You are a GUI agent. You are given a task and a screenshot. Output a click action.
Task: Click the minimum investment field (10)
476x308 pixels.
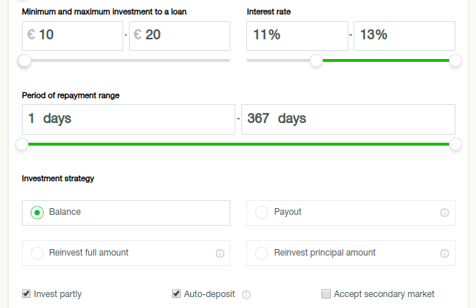(73, 36)
